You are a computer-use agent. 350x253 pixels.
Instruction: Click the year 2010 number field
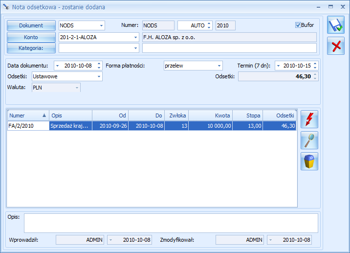225,25
